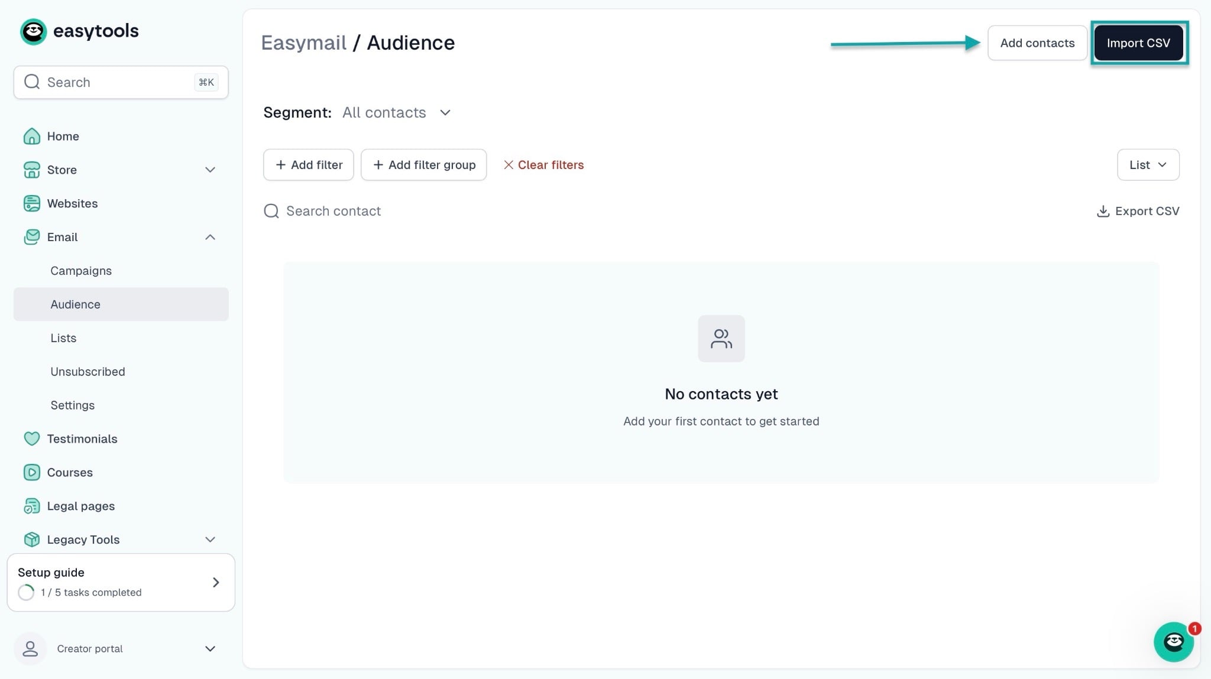The image size is (1211, 679).
Task: Select the Store shop icon
Action: 32,170
